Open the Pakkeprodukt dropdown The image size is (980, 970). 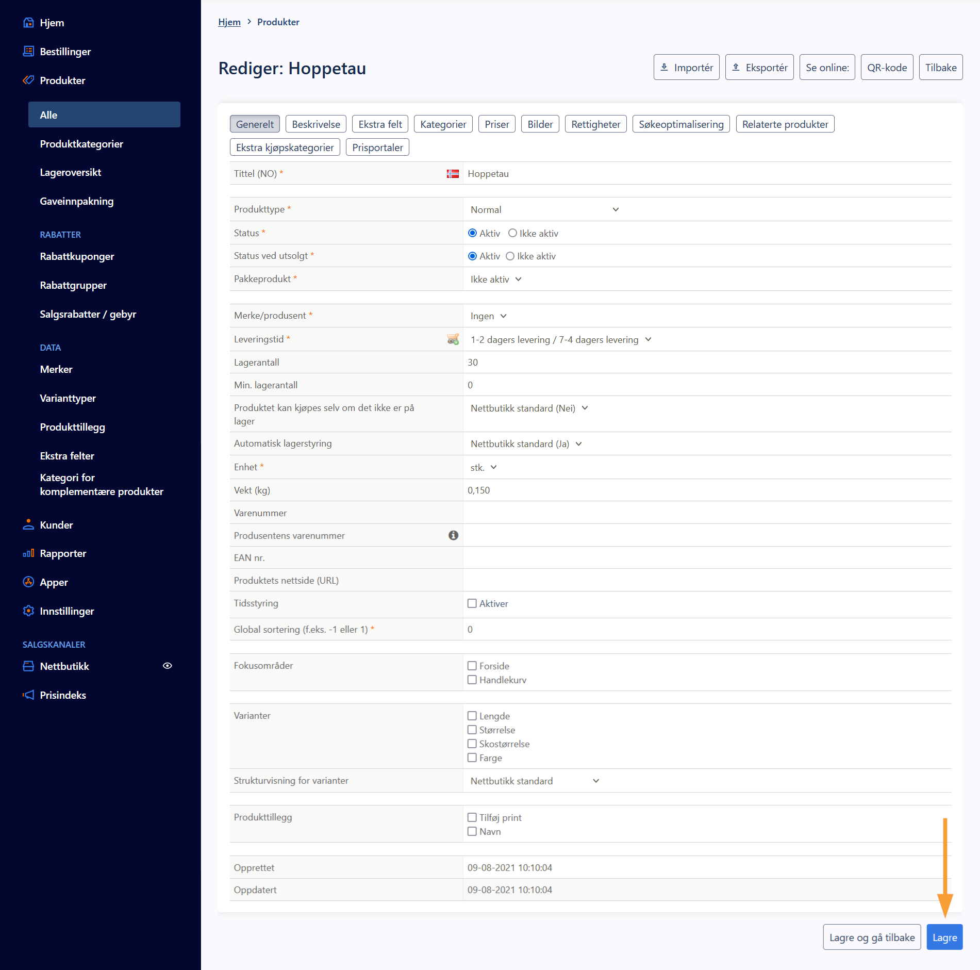click(x=496, y=279)
